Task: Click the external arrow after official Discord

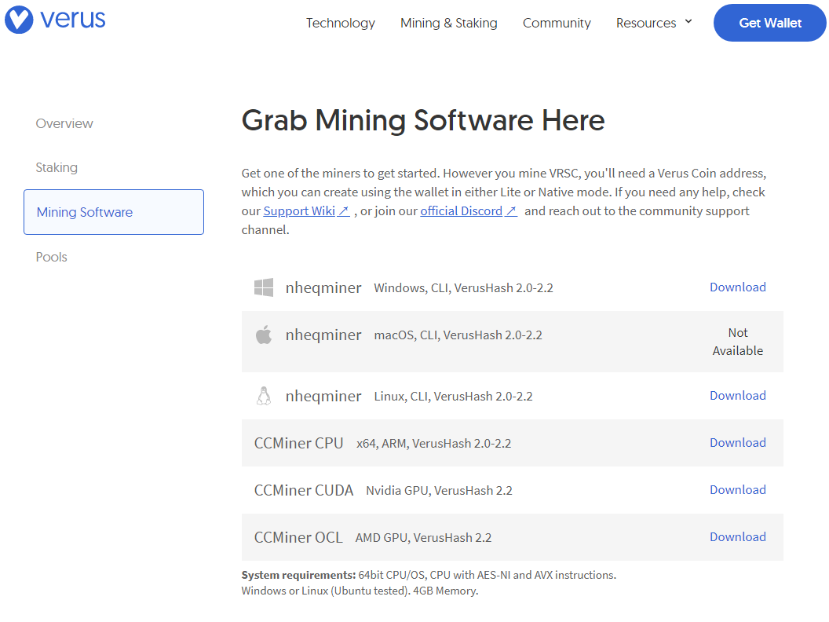Action: [x=511, y=210]
